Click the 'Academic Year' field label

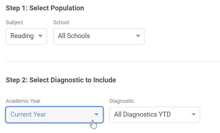pyautogui.click(x=23, y=101)
